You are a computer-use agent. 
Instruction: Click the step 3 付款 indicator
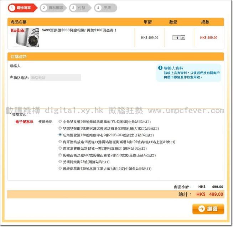coord(80,8)
